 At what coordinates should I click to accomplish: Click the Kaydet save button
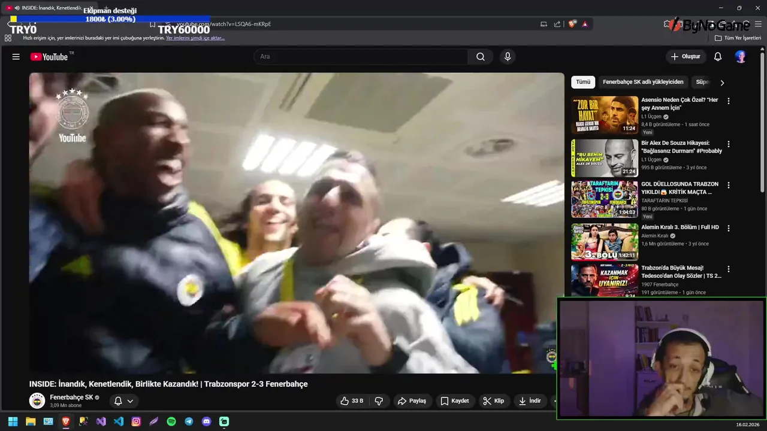455,401
